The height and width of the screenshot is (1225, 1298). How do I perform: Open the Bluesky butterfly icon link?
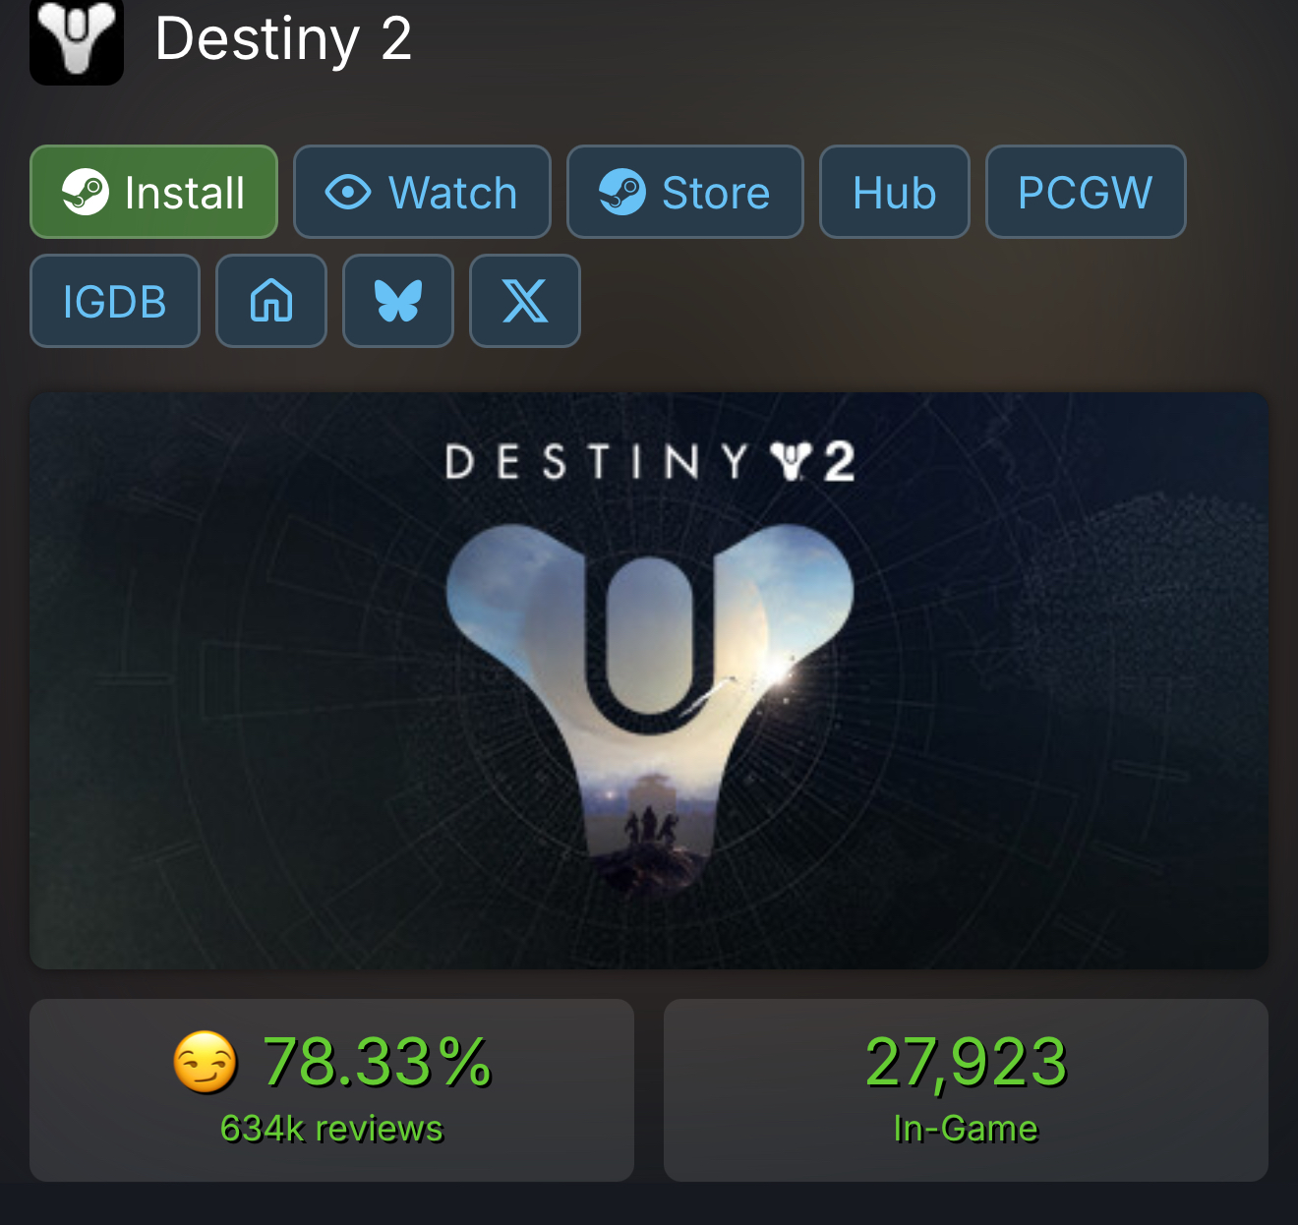pos(398,301)
